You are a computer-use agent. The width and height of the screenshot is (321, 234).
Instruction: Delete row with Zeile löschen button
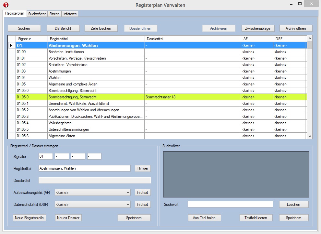click(x=101, y=28)
